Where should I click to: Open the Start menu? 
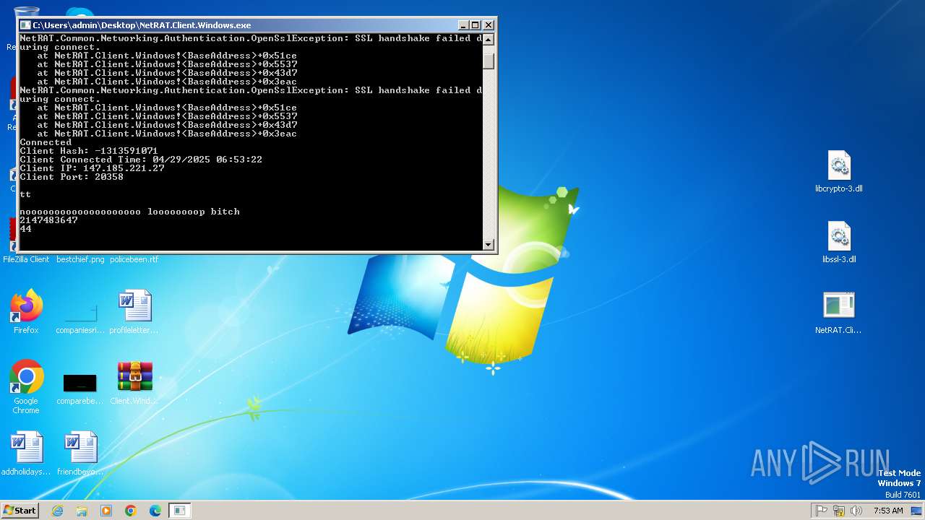tap(20, 510)
